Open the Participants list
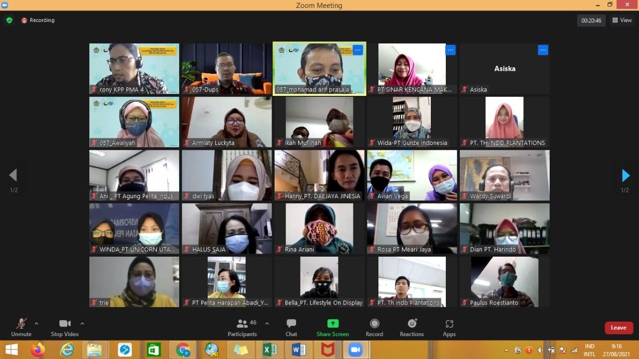This screenshot has height=359, width=639. pyautogui.click(x=243, y=327)
